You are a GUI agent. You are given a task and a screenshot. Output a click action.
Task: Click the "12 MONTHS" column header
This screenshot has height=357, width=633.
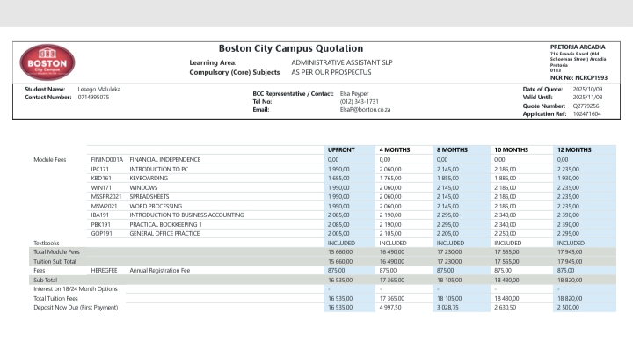574,149
